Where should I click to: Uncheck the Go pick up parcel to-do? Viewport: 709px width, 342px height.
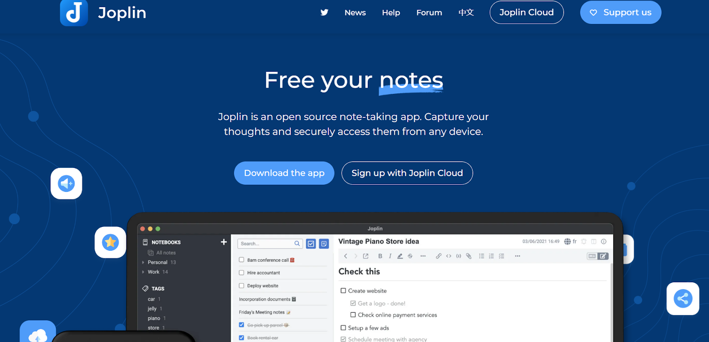pos(242,325)
